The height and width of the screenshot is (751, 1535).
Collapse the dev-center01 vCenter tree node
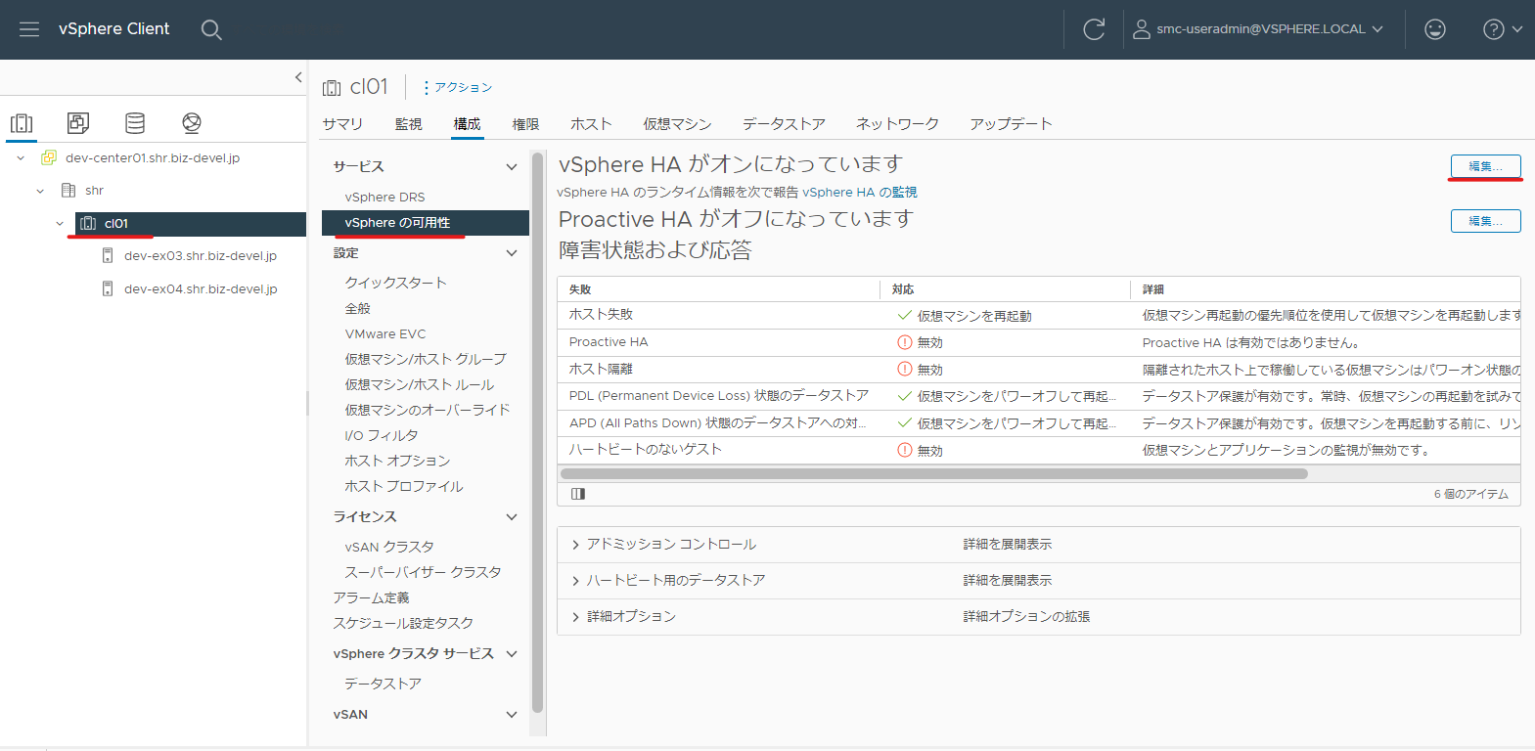coord(21,158)
